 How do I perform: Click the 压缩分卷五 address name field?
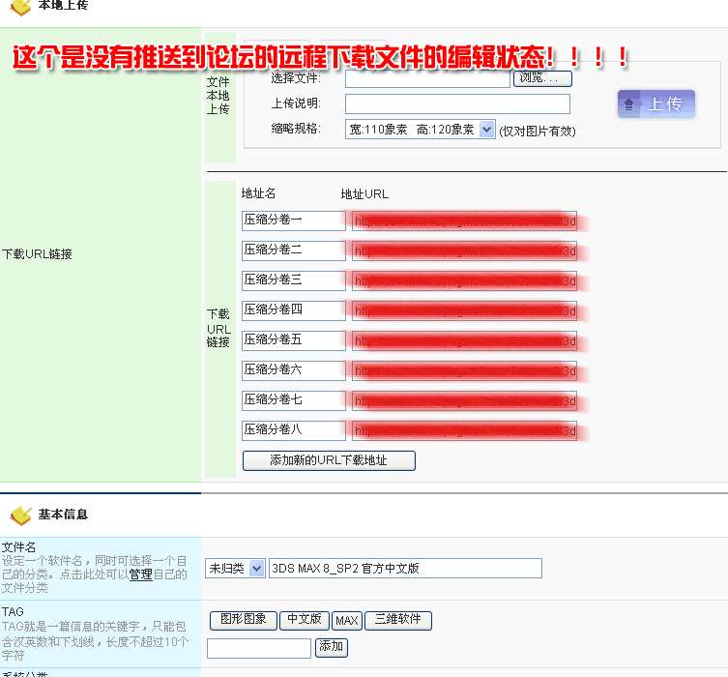pyautogui.click(x=294, y=340)
